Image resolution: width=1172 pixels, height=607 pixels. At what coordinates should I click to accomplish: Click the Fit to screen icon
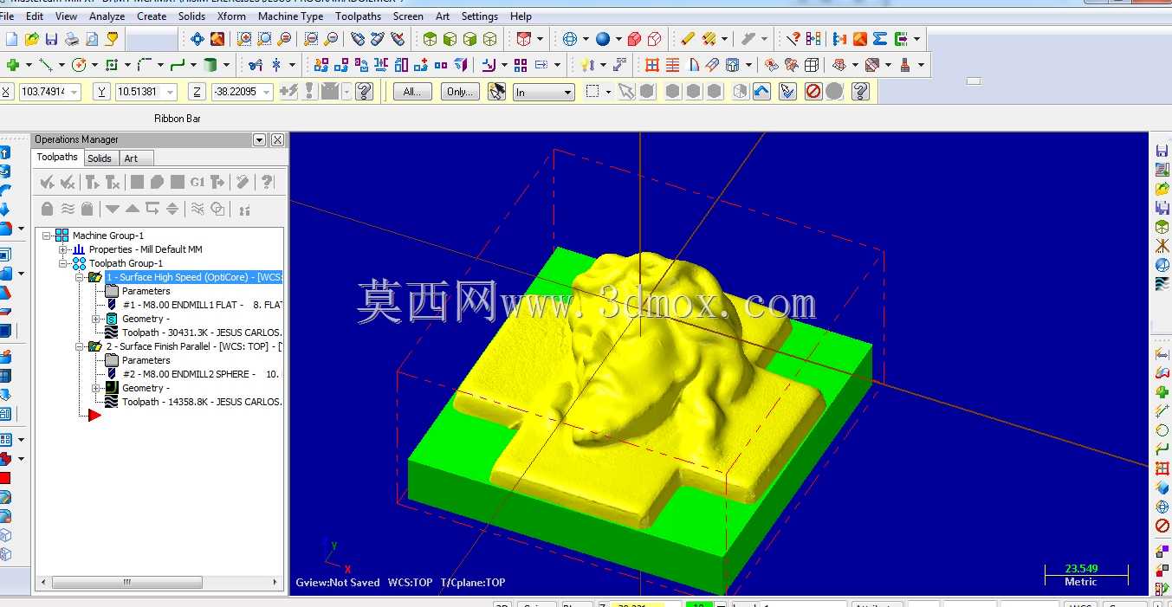(x=197, y=39)
